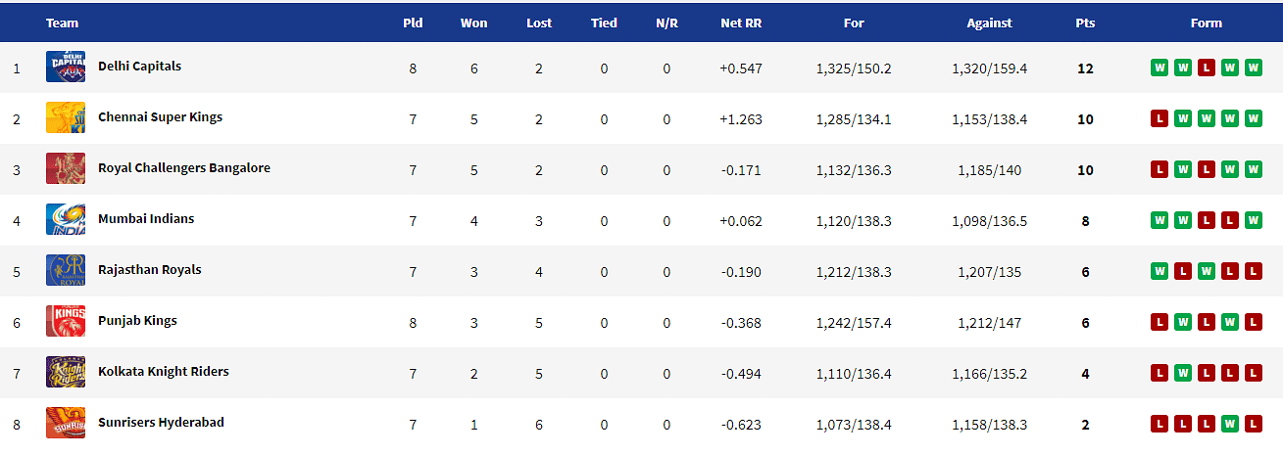1283x455 pixels.
Task: Sort table by the Pts column header
Action: click(x=1085, y=23)
